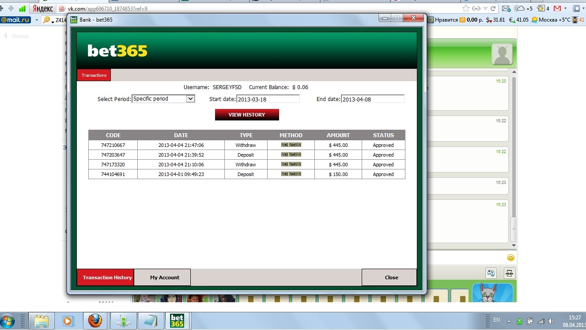Open the Transactions tab
This screenshot has width=586, height=330.
point(94,75)
